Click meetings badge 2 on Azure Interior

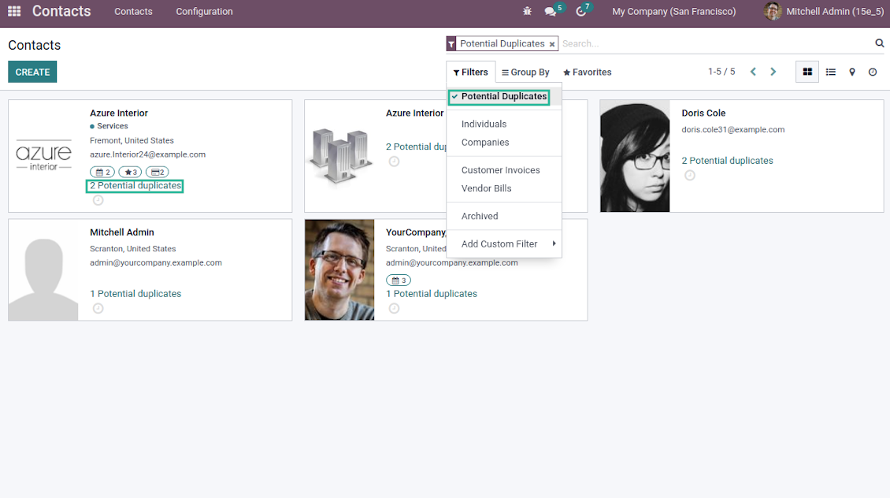tap(102, 172)
